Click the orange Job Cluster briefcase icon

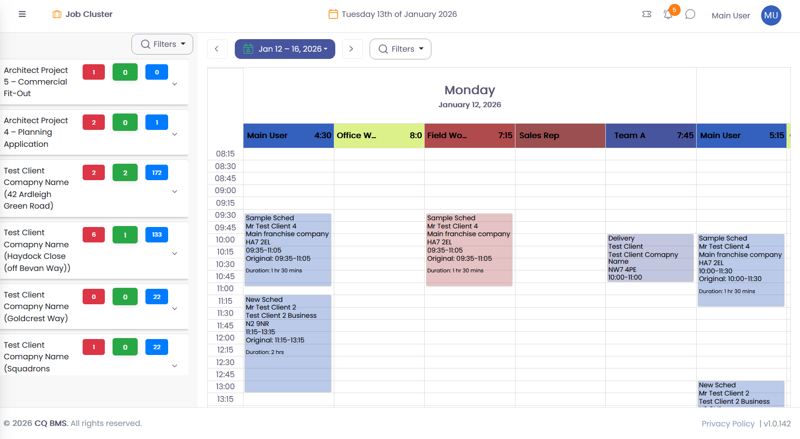(57, 14)
